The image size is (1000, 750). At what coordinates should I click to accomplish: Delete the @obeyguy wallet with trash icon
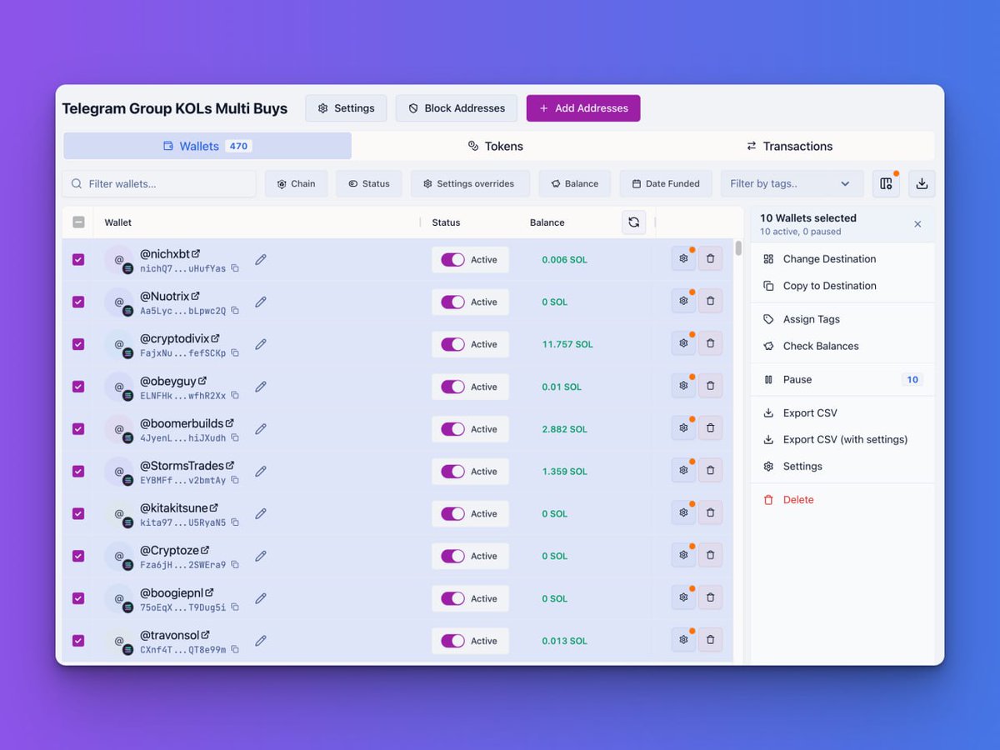tap(710, 386)
